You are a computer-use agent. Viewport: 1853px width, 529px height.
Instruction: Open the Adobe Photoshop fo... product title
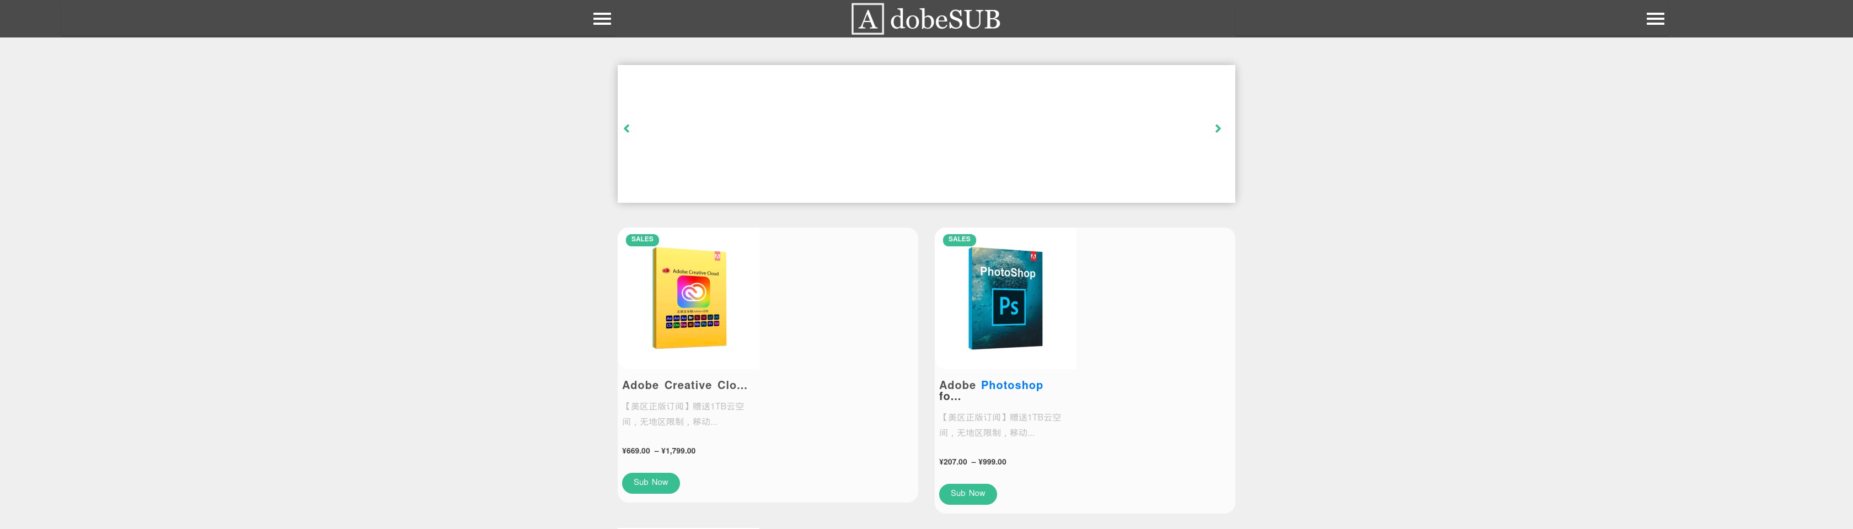coord(990,390)
